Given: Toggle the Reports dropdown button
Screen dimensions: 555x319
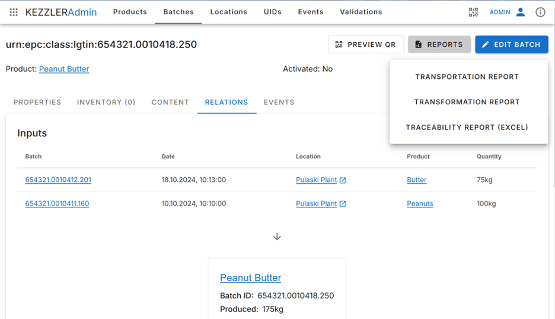Looking at the screenshot, I should [x=439, y=44].
